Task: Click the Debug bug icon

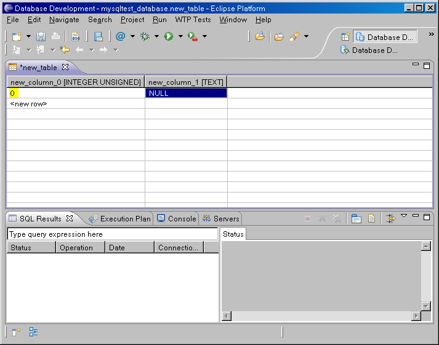Action: point(145,37)
